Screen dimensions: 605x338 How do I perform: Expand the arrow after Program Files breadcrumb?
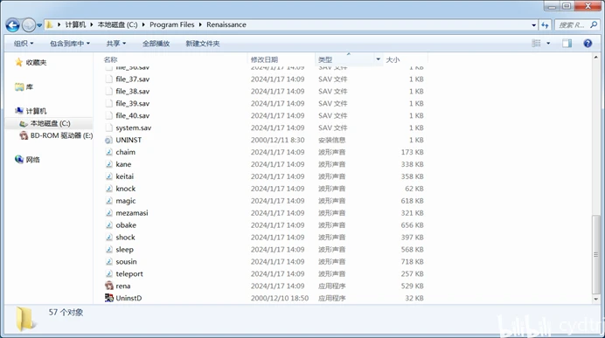(x=200, y=24)
